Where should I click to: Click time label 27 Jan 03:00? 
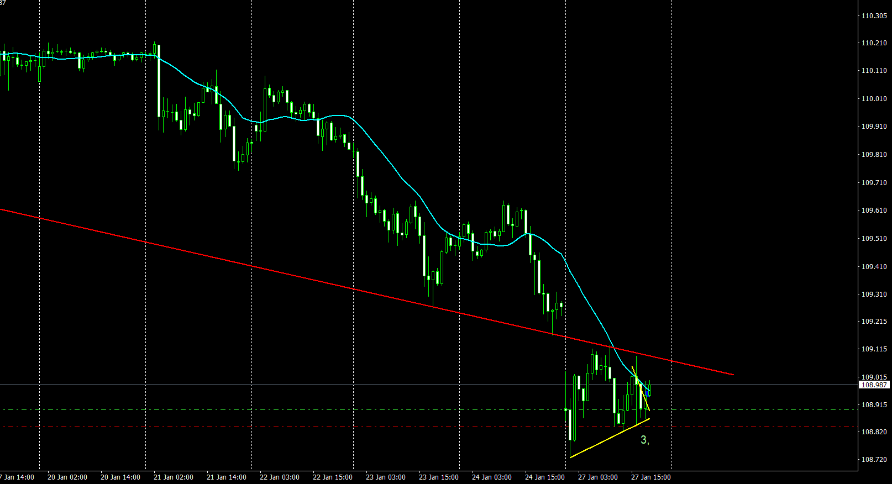coord(598,477)
